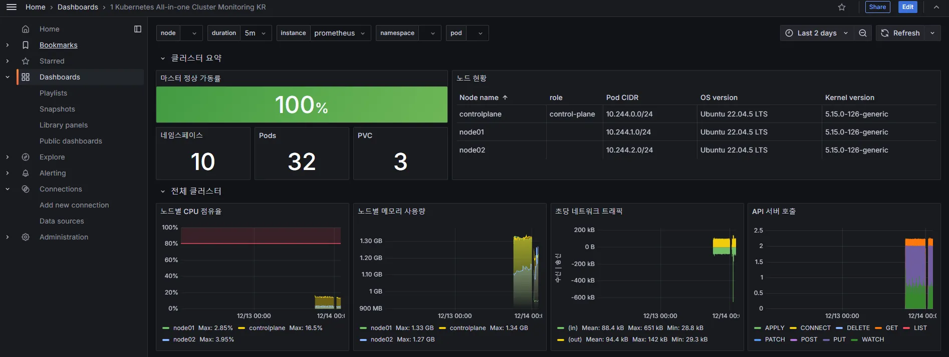The image size is (949, 357).
Task: Zoom out time range magnifier icon
Action: point(863,33)
